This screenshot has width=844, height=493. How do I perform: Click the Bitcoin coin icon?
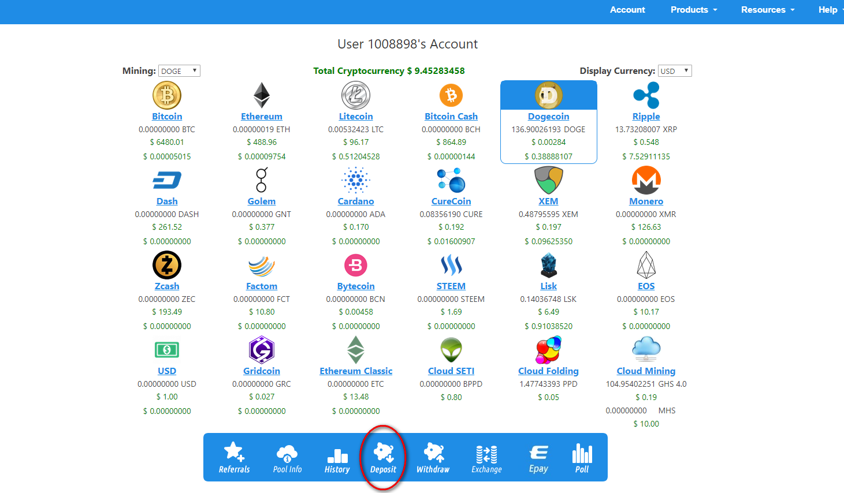[x=167, y=95]
